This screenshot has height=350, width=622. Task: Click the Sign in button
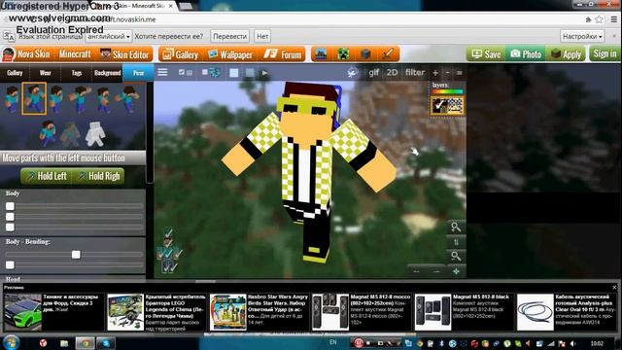click(x=605, y=53)
